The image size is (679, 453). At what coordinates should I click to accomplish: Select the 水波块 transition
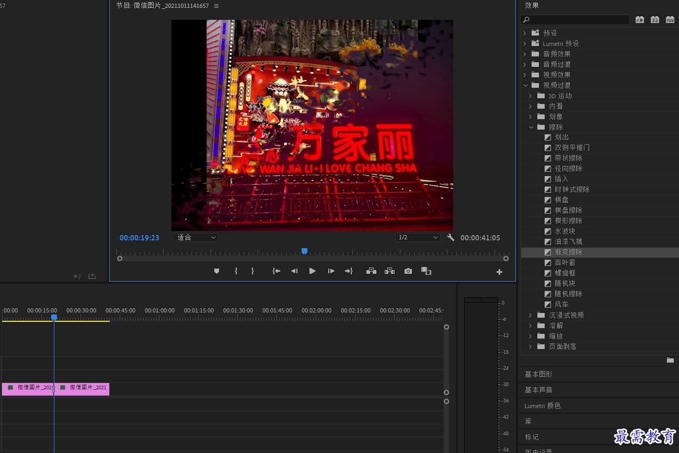pyautogui.click(x=565, y=231)
